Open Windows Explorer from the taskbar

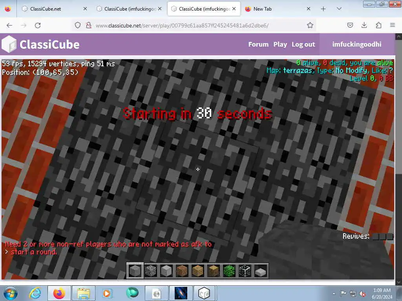coord(83,293)
